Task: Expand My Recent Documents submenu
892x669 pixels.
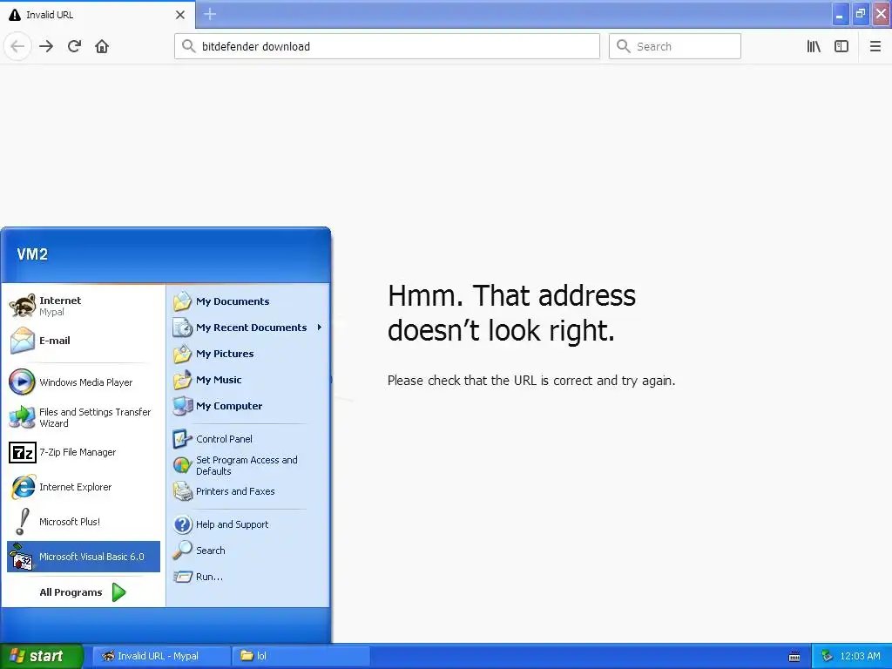Action: pos(248,328)
